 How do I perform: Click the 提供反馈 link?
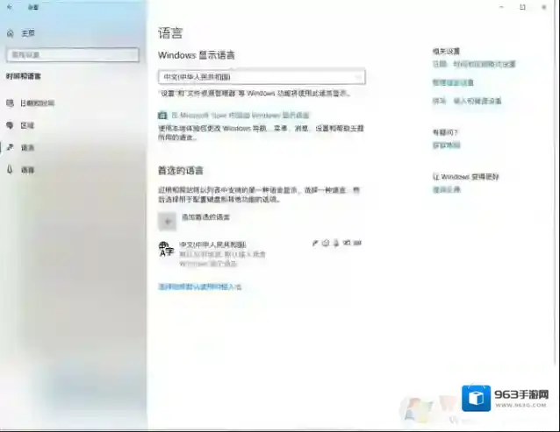point(445,190)
